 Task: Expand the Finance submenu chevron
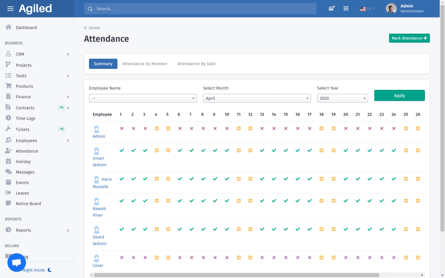68,97
